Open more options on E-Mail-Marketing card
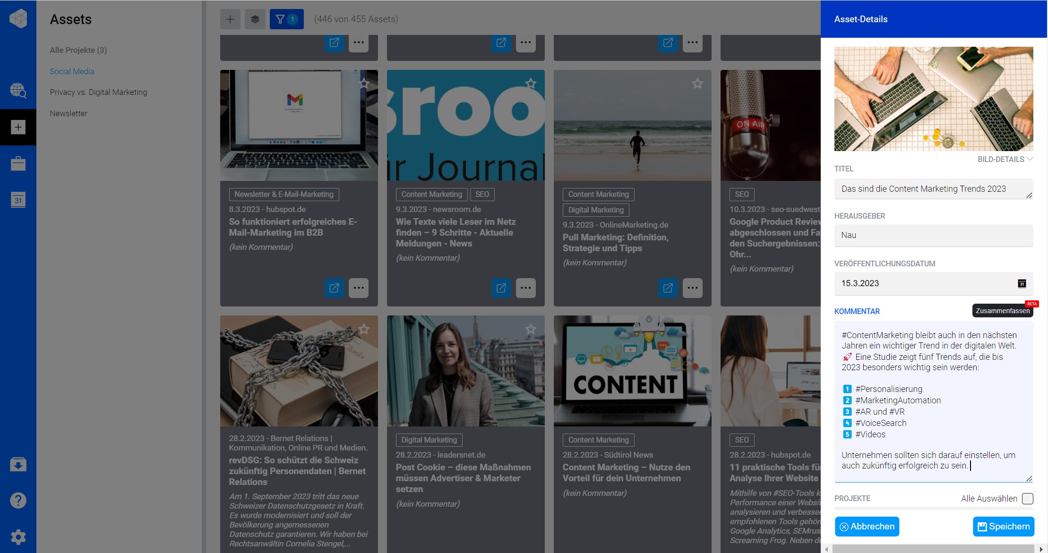1048x553 pixels. click(x=359, y=288)
